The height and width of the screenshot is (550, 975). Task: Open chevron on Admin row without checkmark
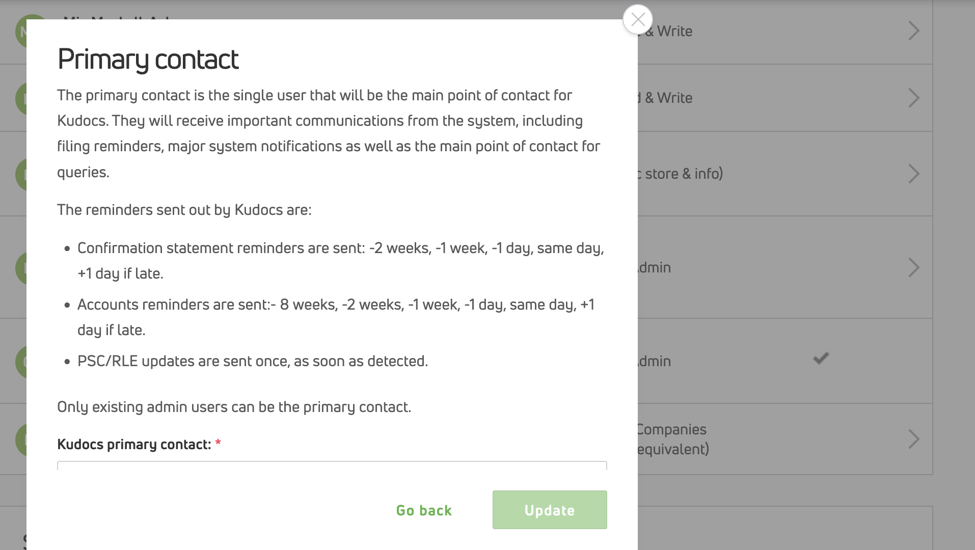click(x=914, y=267)
